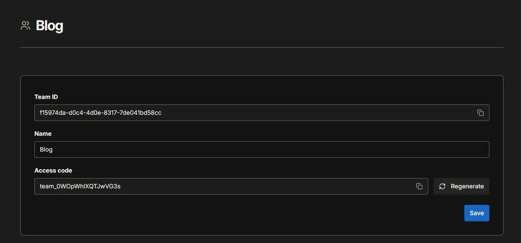Click the word Blog inside Name field
The height and width of the screenshot is (243, 521).
point(46,150)
